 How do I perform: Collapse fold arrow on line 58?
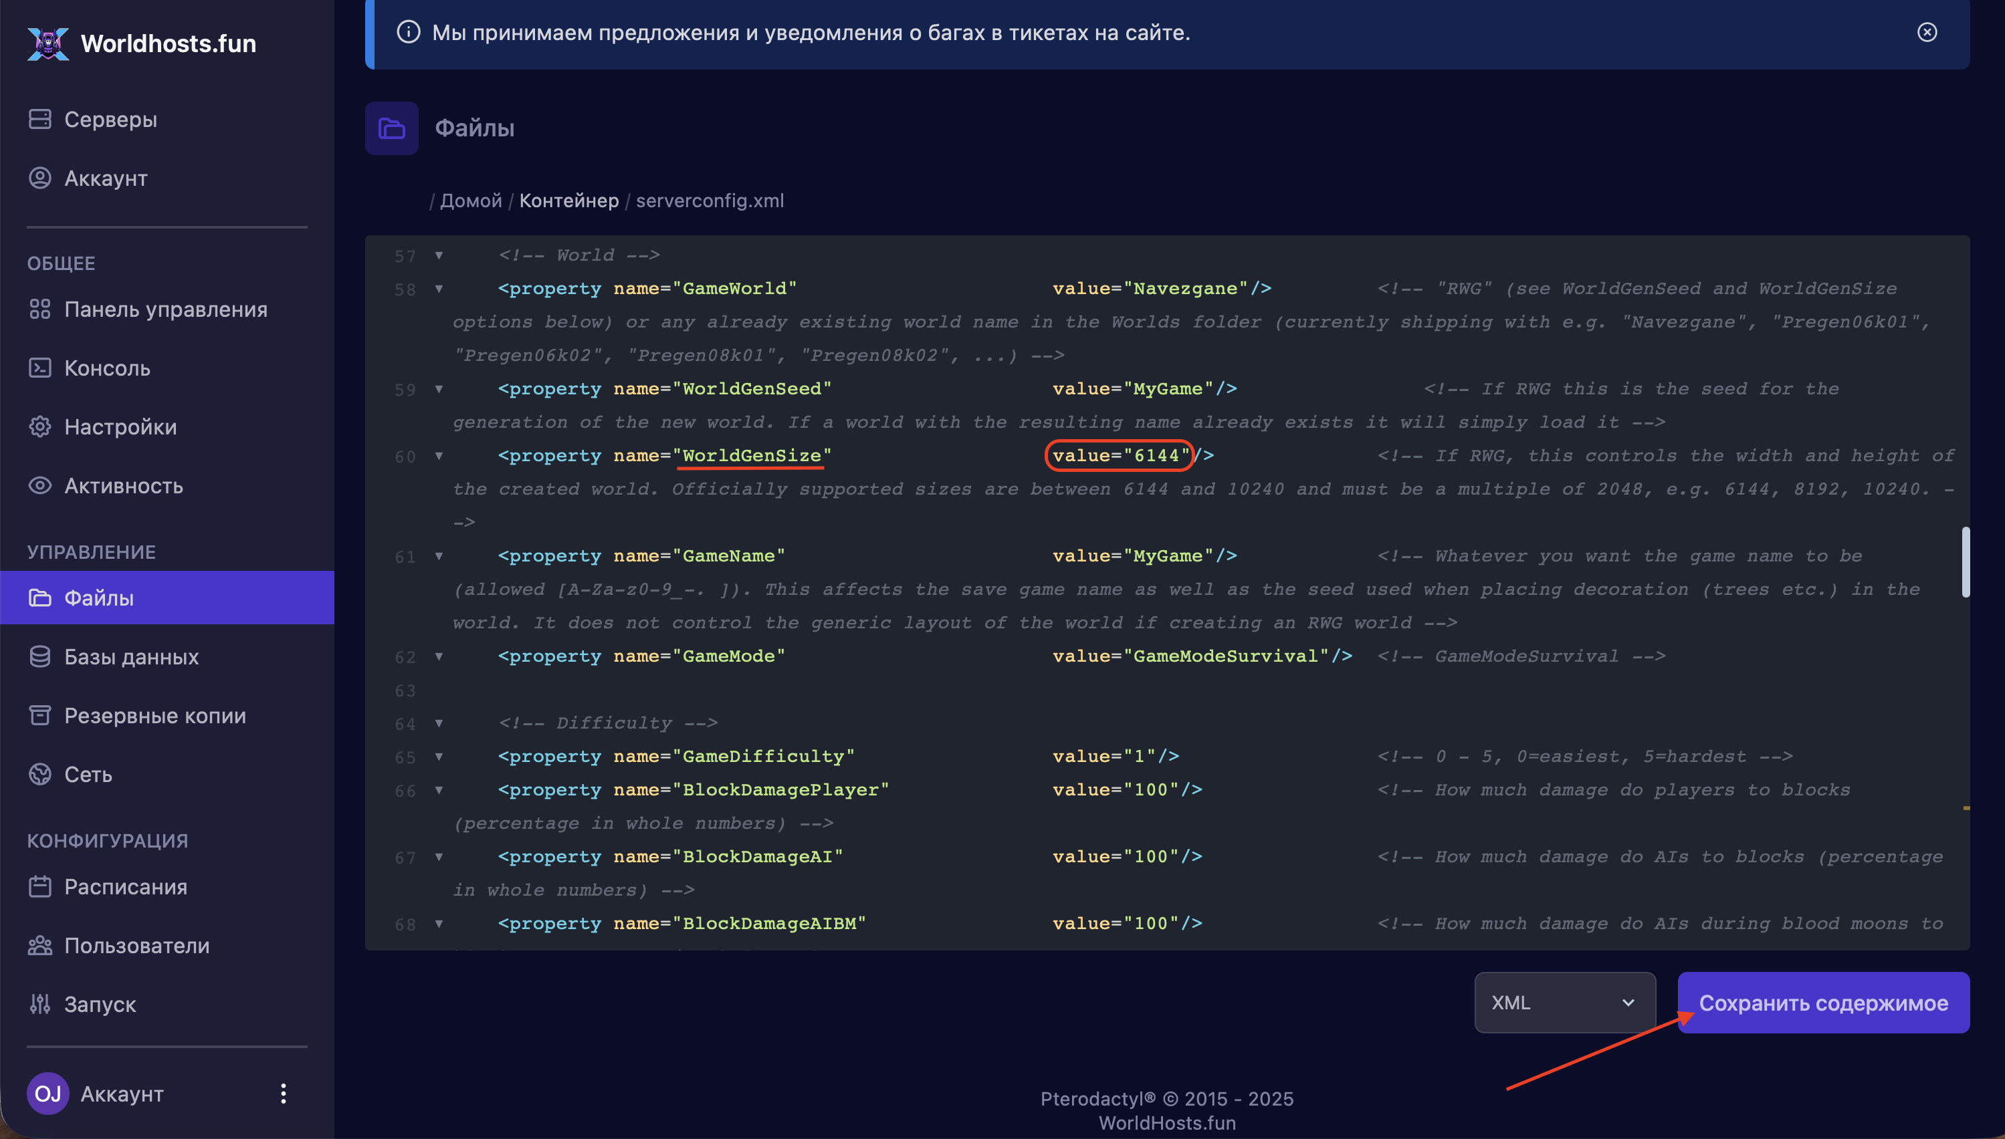coord(439,289)
